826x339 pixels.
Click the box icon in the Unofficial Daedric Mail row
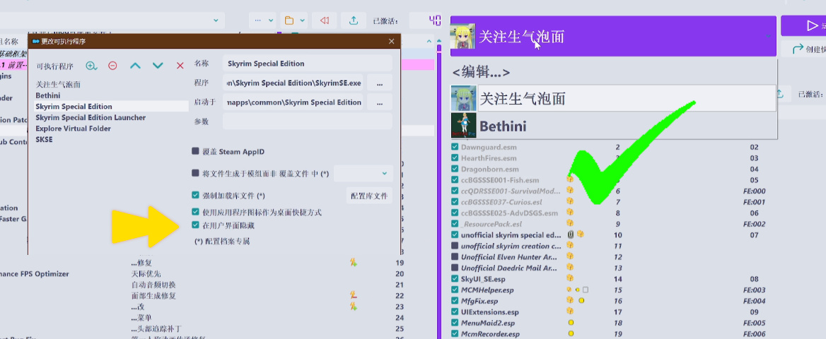tap(569, 267)
